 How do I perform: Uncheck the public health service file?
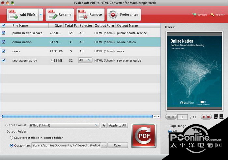pyautogui.click(x=4, y=33)
